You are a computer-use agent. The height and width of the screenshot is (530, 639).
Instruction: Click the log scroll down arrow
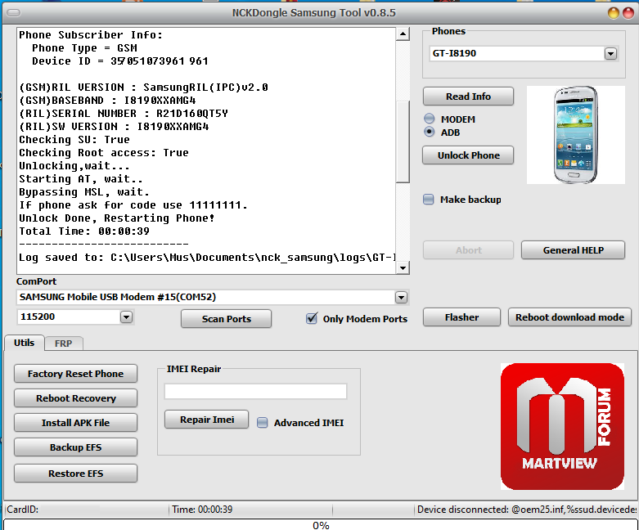point(403,267)
